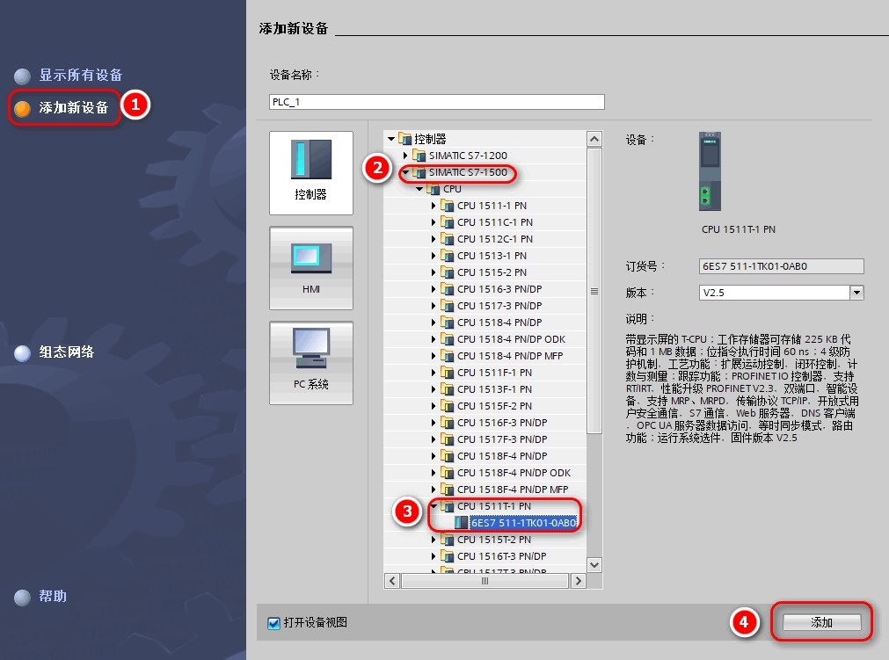889x660 pixels.
Task: Expand the CPU 1512C-1 PN node
Action: [434, 239]
